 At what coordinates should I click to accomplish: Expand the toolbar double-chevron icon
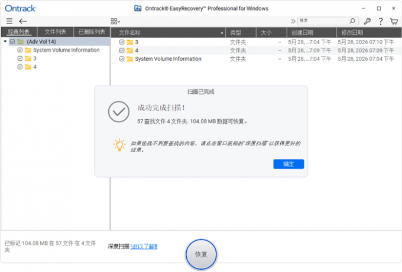point(293,21)
